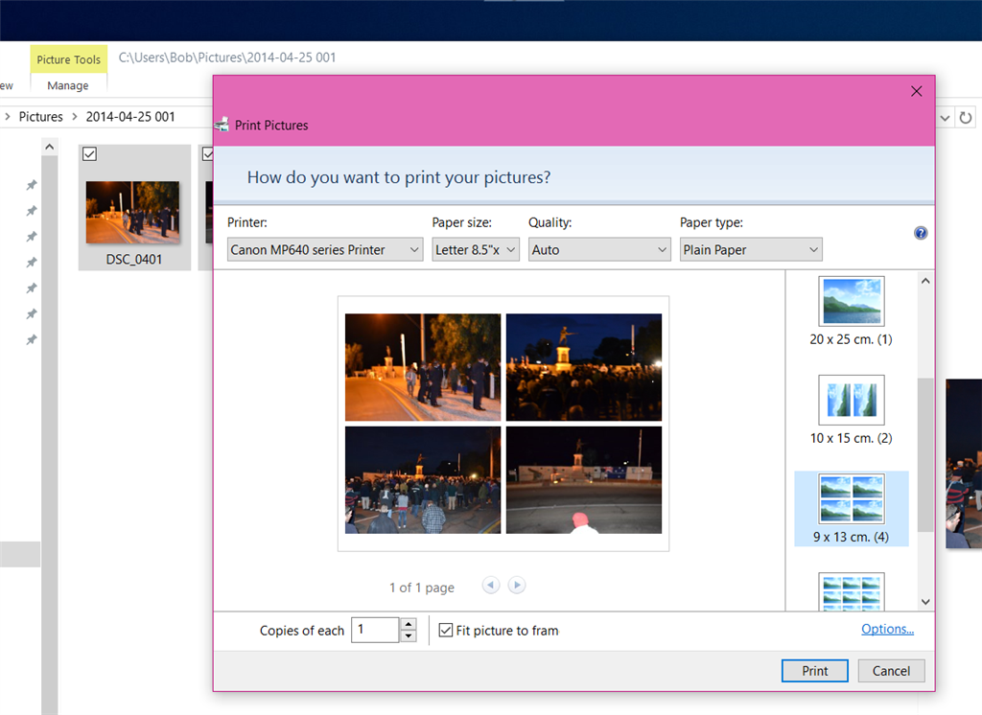Click the 2014-04-25 001 breadcrumb
Viewport: 982px width, 715px height.
(x=130, y=117)
